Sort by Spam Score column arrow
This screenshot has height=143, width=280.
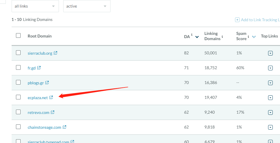click(254, 37)
